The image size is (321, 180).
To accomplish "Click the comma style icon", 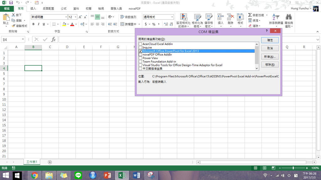I will click(159, 24).
